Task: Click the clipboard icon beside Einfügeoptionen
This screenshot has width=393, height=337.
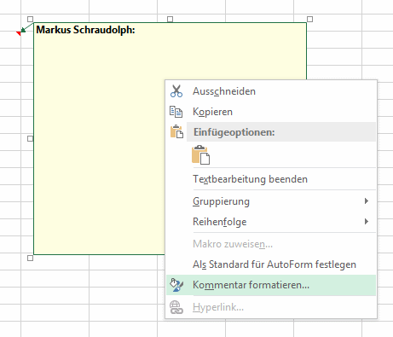Action: point(176,131)
